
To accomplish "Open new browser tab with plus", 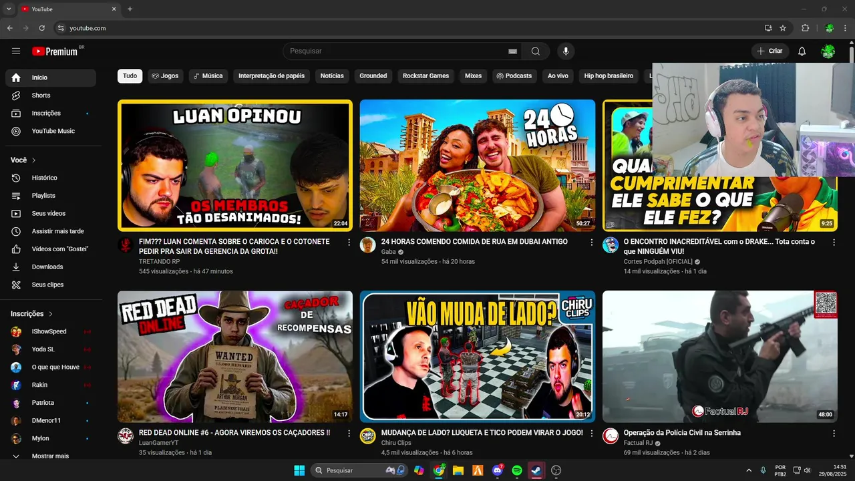I will 130,9.
